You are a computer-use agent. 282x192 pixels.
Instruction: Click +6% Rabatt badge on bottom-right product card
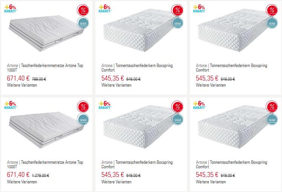click(199, 105)
